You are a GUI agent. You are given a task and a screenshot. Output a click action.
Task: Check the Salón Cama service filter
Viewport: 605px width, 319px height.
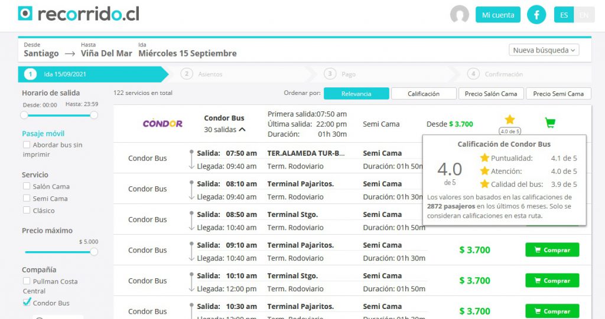(27, 186)
